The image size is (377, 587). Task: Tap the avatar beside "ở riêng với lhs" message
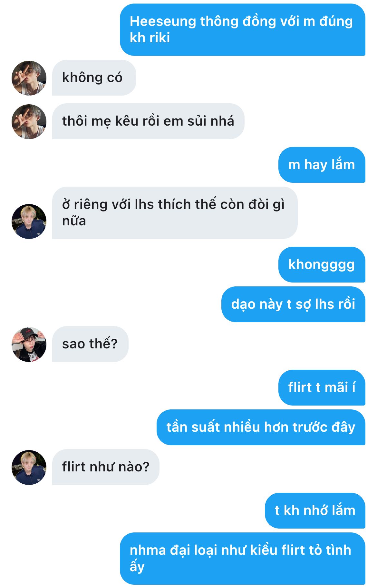(x=29, y=221)
